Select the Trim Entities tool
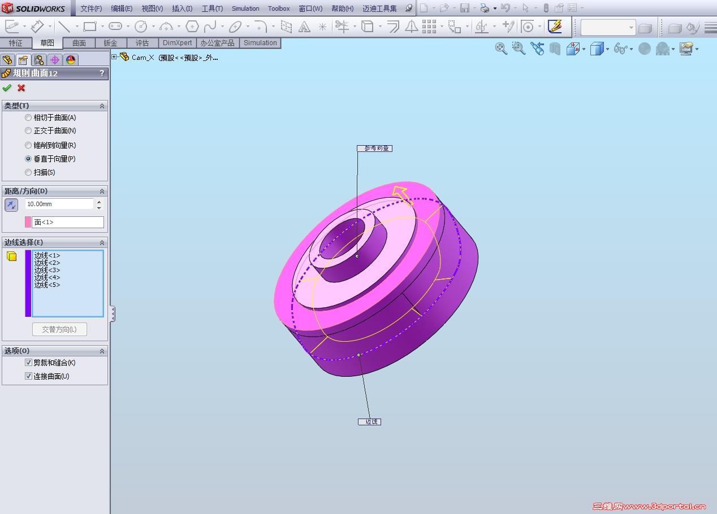The image size is (717, 514). tap(342, 26)
